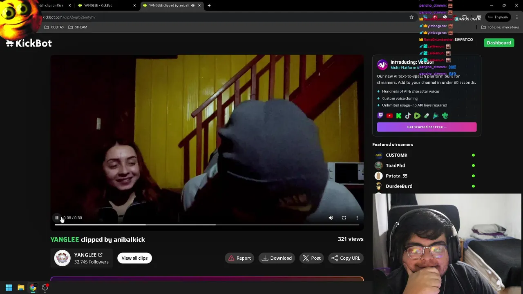The height and width of the screenshot is (294, 523).
Task: Download the clip
Action: click(x=277, y=258)
